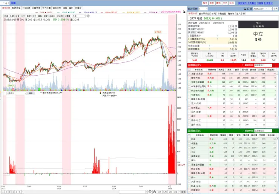This screenshot has width=279, height=194.
Task: Zoom in the chart with plus magnifier
Action: [x=155, y=192]
